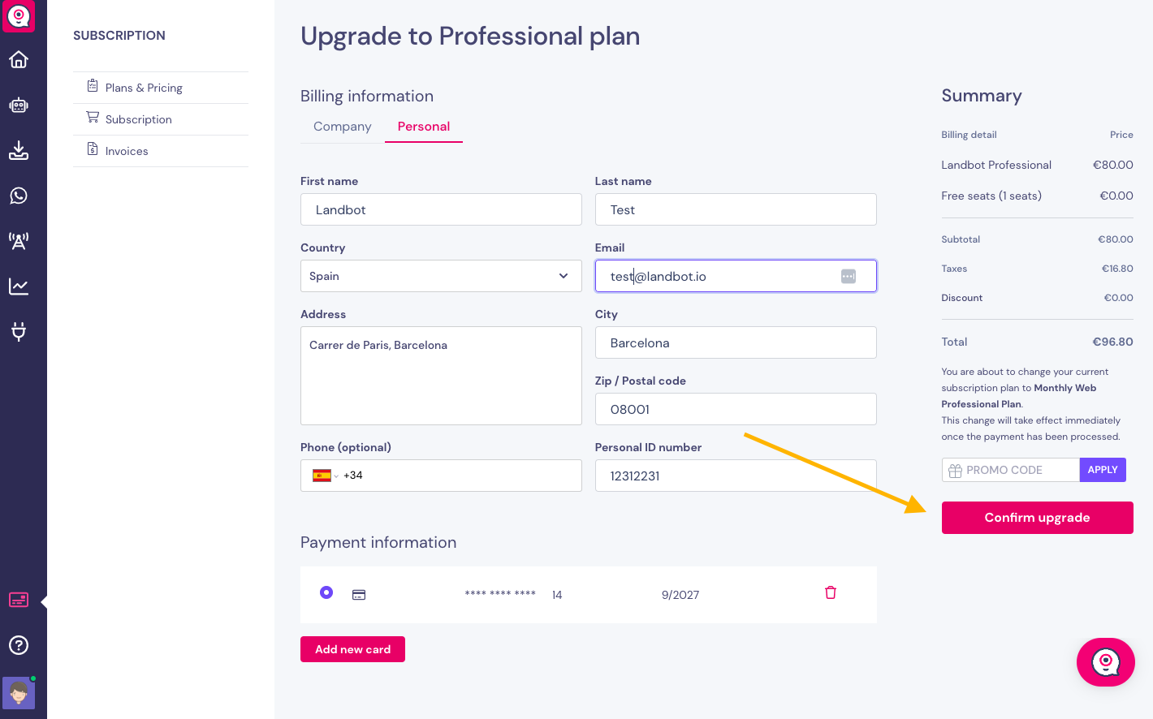Screen dimensions: 1153x719
Task: Open the Integrations plug icon
Action: [19, 331]
